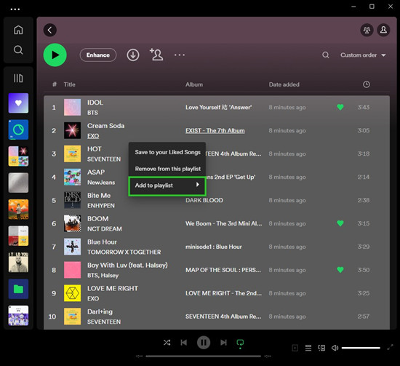Image resolution: width=400 pixels, height=366 pixels.
Task: Open the green folder icon in sidebar
Action: click(x=18, y=289)
